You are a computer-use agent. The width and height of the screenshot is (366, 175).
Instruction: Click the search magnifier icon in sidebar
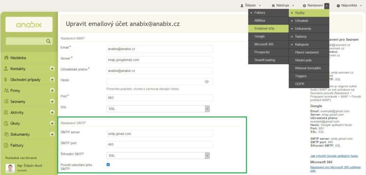tap(48, 41)
